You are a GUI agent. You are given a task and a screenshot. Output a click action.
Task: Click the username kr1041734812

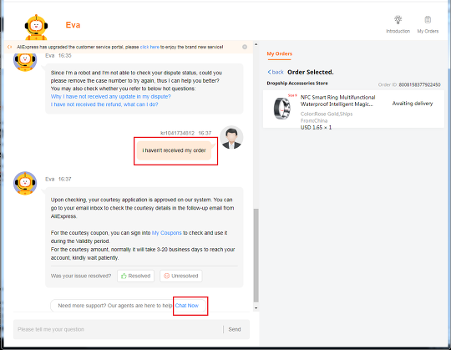[177, 133]
